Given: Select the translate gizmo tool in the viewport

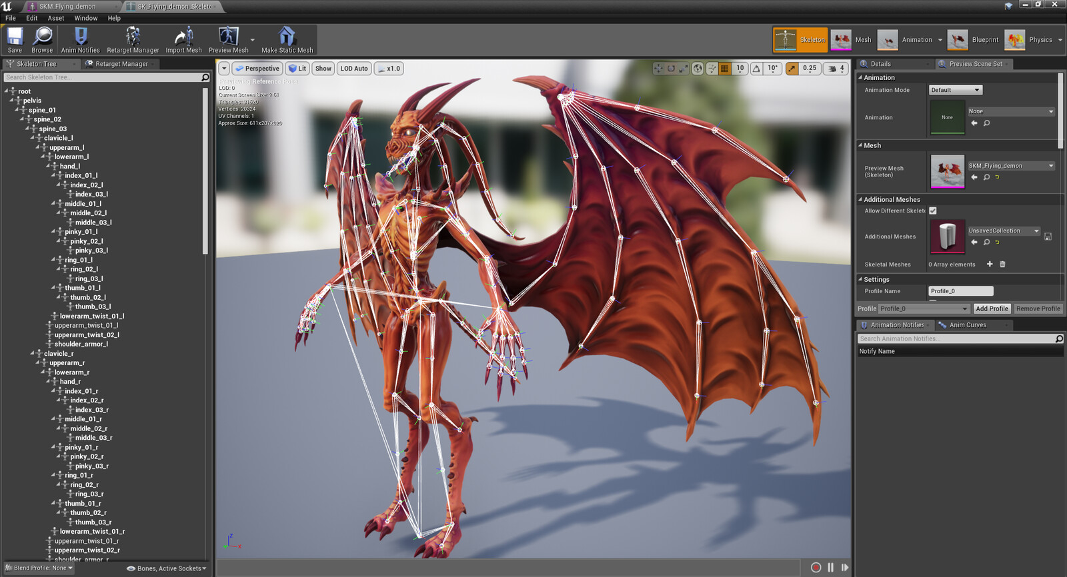Looking at the screenshot, I should point(658,68).
